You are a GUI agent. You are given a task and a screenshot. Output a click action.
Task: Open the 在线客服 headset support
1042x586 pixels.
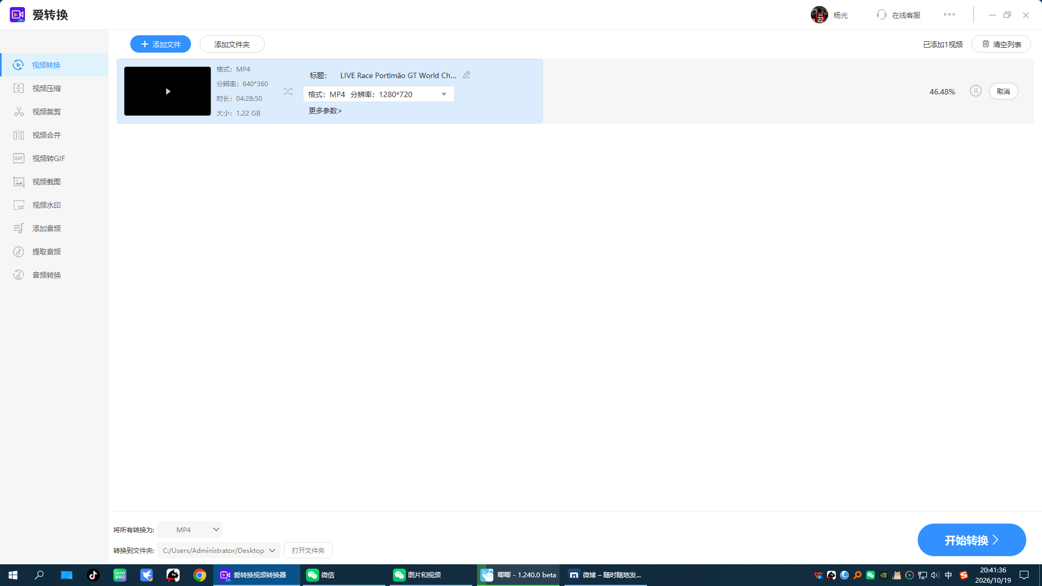[x=899, y=15]
